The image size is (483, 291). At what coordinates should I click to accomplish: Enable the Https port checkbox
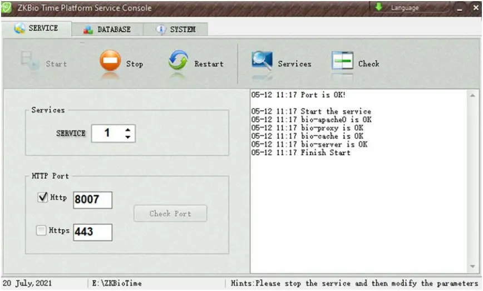pyautogui.click(x=41, y=230)
